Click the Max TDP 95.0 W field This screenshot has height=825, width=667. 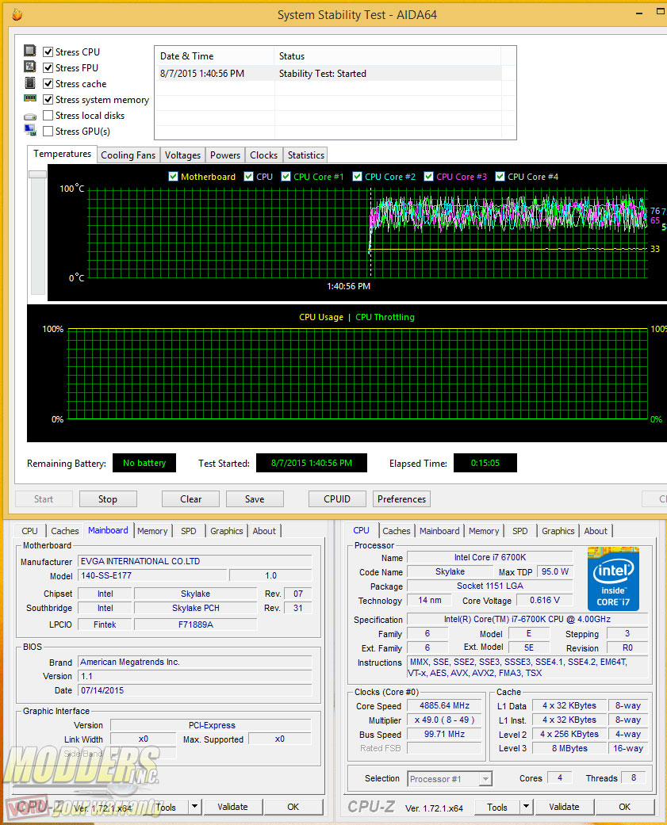coord(555,572)
